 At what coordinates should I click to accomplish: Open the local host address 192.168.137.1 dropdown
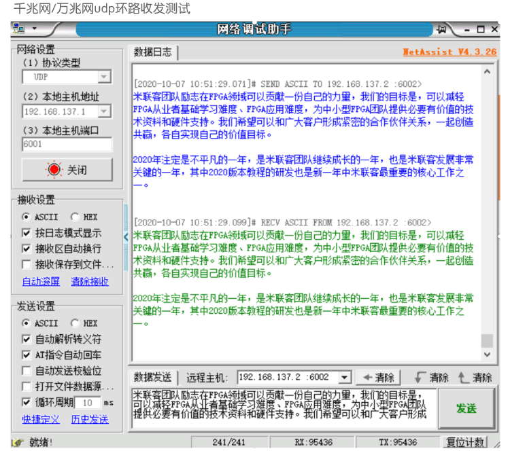coord(104,111)
